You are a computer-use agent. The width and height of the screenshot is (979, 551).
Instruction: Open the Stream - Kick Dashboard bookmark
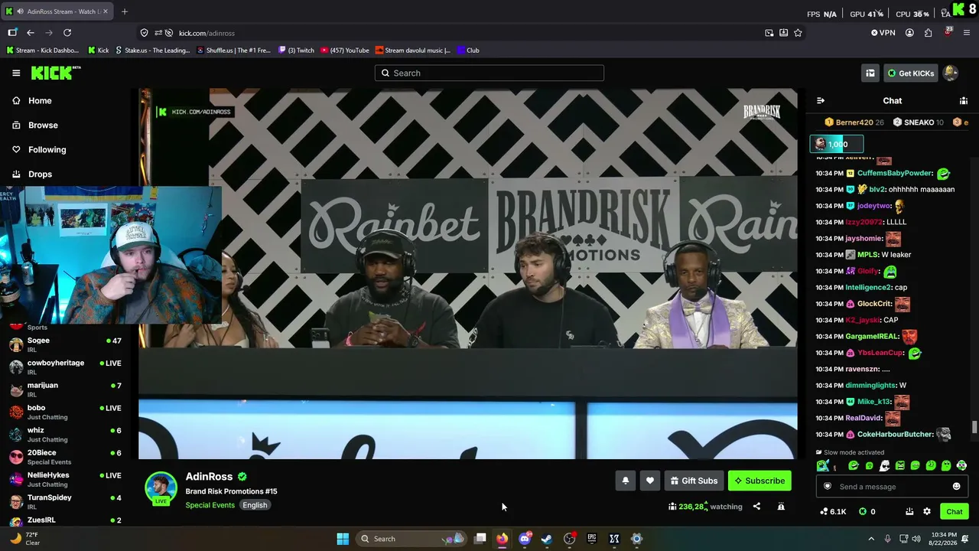[42, 51]
